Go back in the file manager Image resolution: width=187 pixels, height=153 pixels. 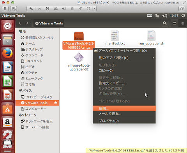tap(20, 23)
